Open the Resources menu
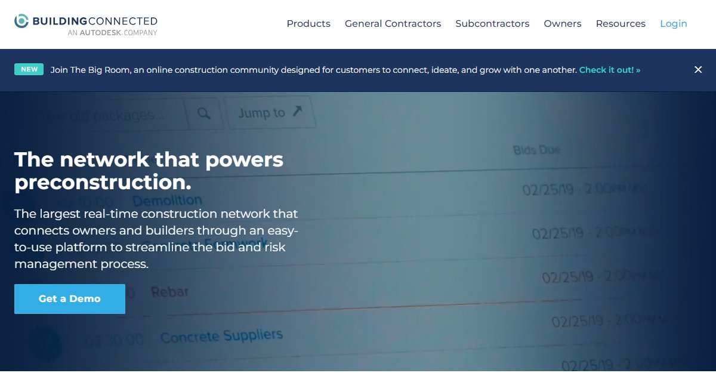Image resolution: width=716 pixels, height=376 pixels. (x=621, y=24)
